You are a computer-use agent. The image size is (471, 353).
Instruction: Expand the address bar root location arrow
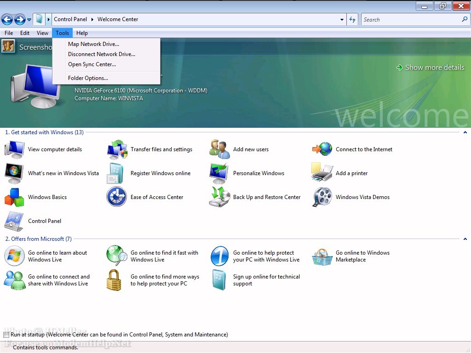[48, 19]
